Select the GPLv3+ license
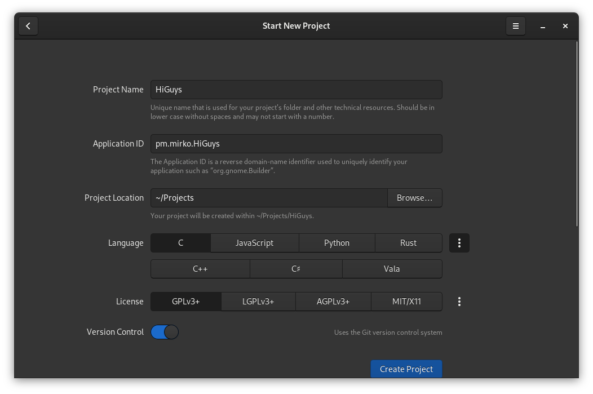 coord(185,302)
